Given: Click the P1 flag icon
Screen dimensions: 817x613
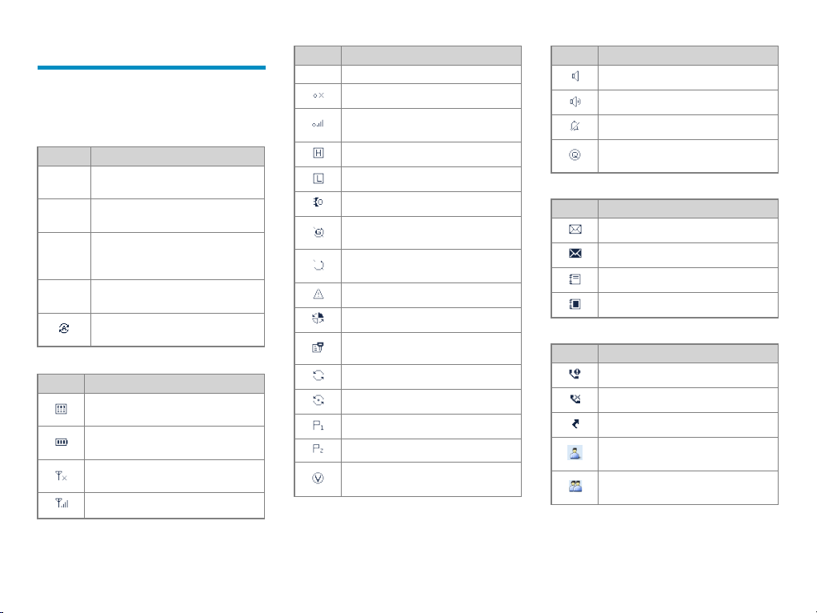Looking at the screenshot, I should [318, 426].
